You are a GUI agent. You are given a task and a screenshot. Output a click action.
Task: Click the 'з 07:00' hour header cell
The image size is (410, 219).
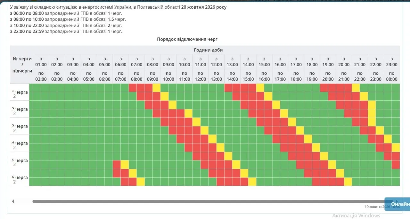pos(137,62)
